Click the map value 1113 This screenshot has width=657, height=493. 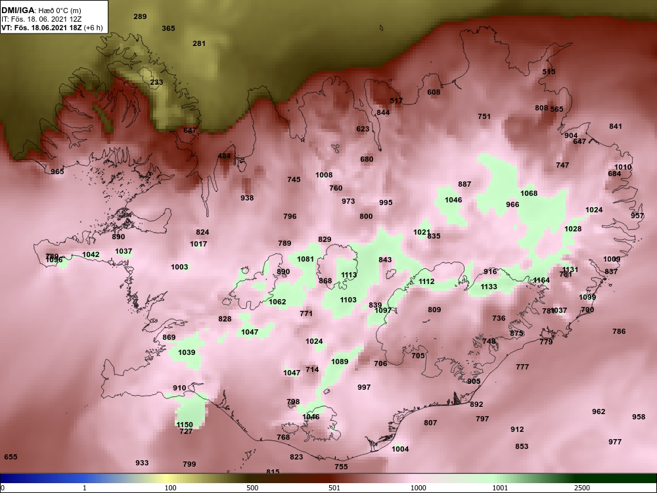pyautogui.click(x=349, y=275)
